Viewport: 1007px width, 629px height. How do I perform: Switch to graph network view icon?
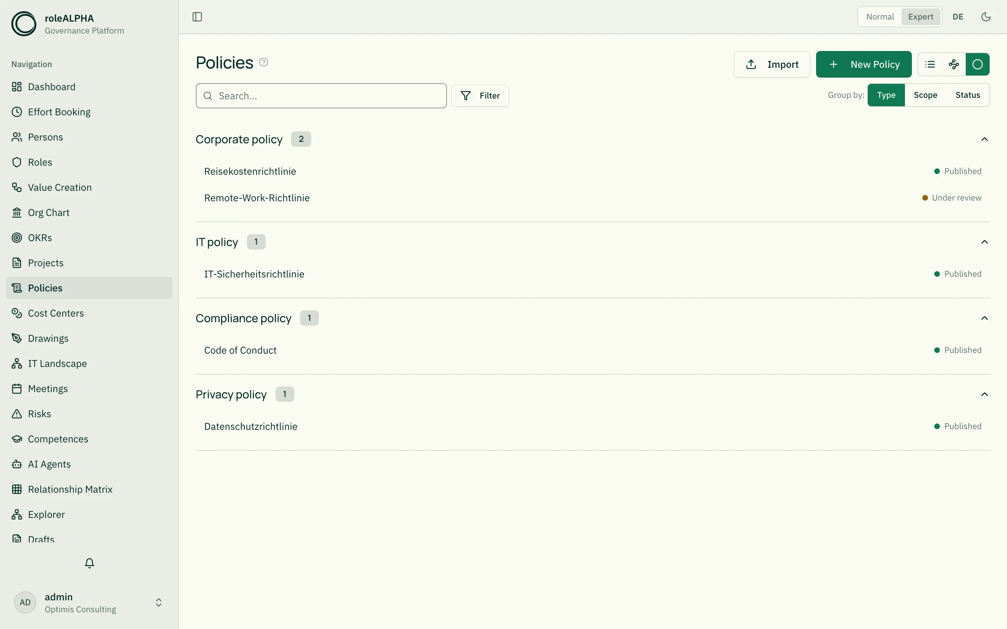pos(954,65)
